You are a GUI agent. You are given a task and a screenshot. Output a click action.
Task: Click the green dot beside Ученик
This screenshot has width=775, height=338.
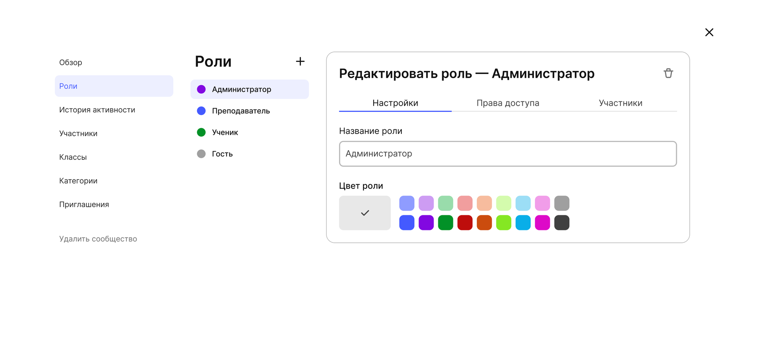201,132
